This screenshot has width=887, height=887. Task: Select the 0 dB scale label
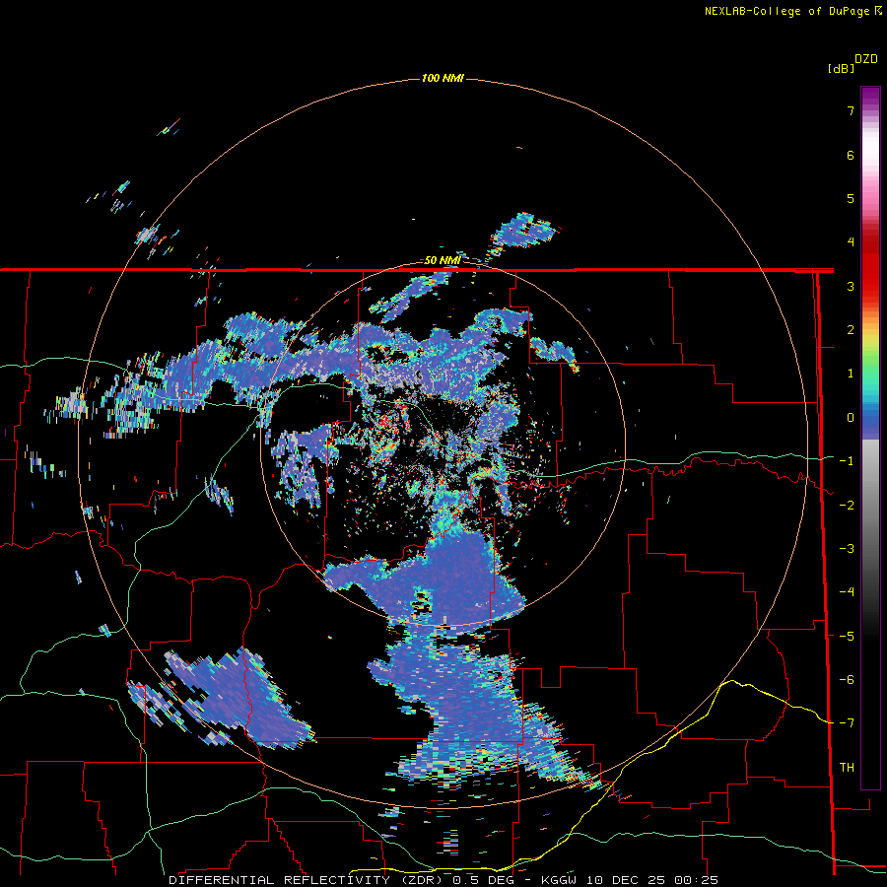(851, 418)
